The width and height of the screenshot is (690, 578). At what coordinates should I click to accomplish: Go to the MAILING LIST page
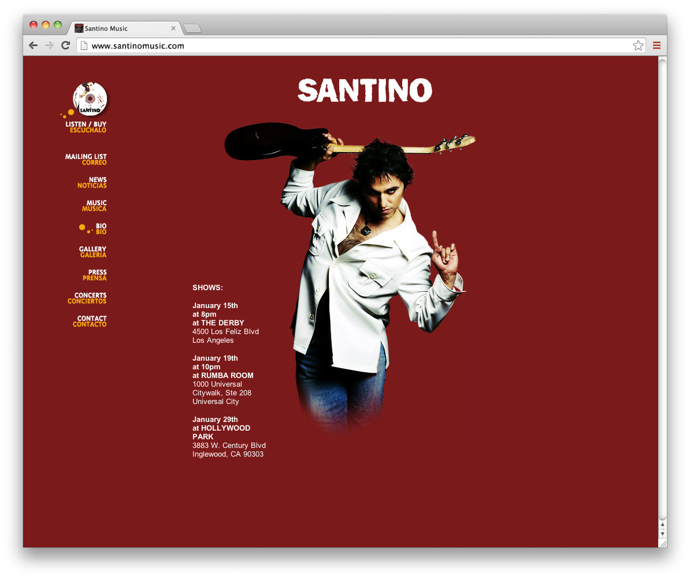[x=86, y=159]
